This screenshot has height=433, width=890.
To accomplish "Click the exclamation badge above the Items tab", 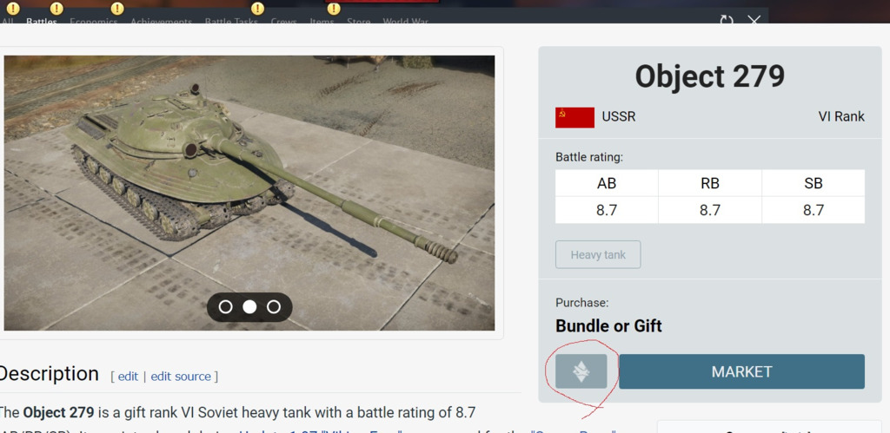I will tap(334, 9).
